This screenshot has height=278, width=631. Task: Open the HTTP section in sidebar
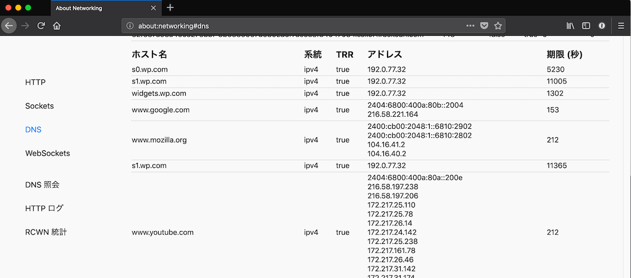[x=35, y=83]
